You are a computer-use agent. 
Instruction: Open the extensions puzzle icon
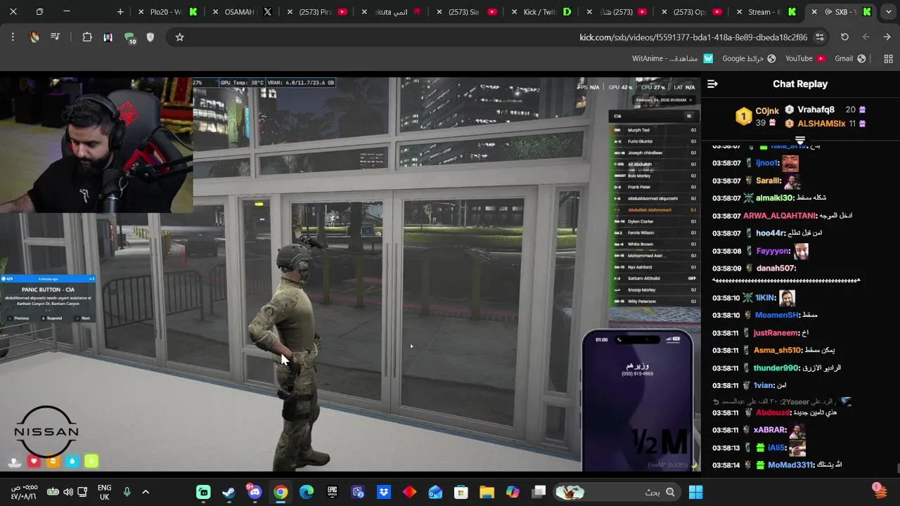[x=87, y=37]
